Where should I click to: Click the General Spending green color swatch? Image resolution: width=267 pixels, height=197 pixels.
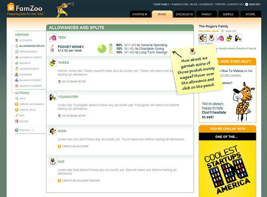coord(111,45)
